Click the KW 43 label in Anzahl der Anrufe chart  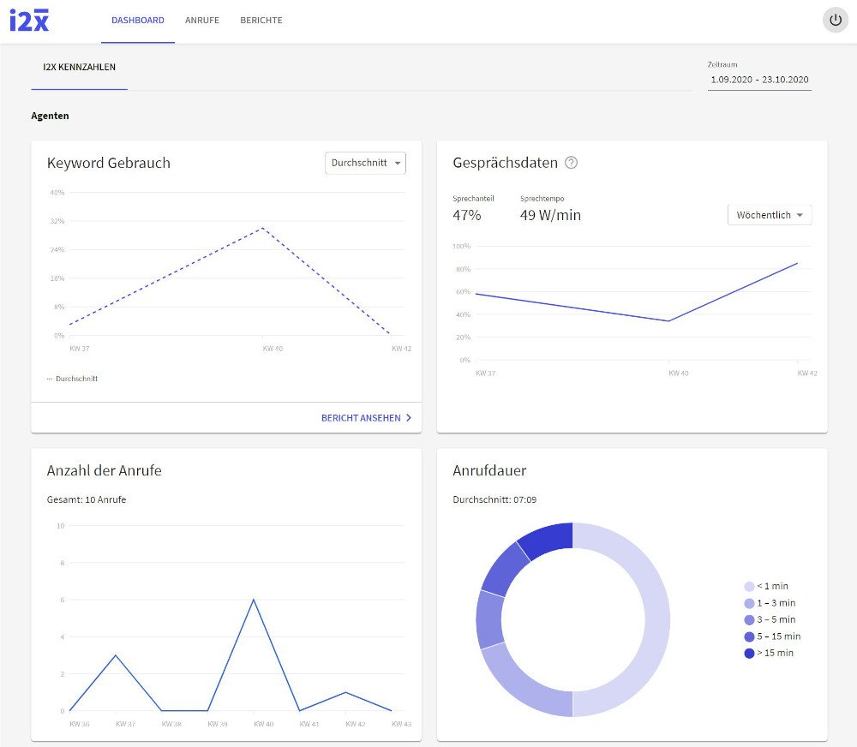point(402,724)
